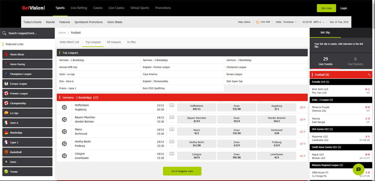Screen dimensions: 375x181
Task: Switch to In-Play tab
Action: point(131,42)
